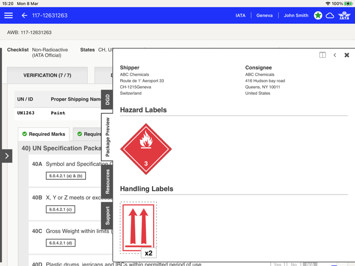Click the Shipper heading

pos(129,67)
